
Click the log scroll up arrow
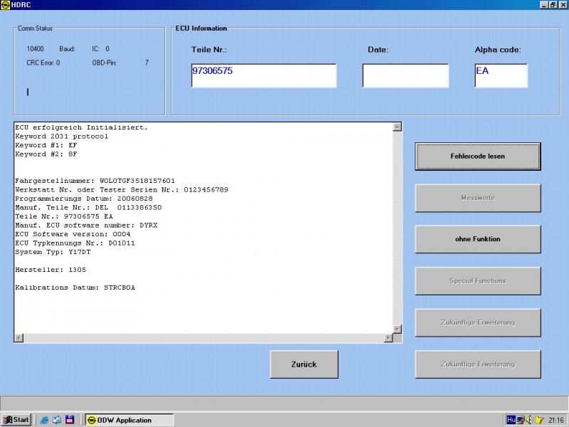[398, 127]
